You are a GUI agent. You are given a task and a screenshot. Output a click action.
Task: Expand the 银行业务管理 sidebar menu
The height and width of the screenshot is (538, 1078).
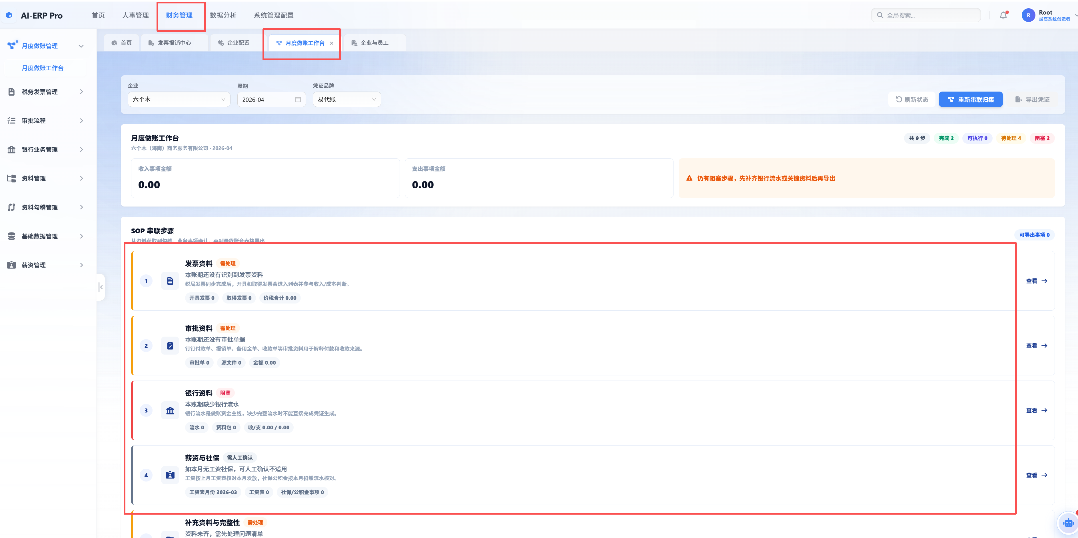click(x=46, y=150)
